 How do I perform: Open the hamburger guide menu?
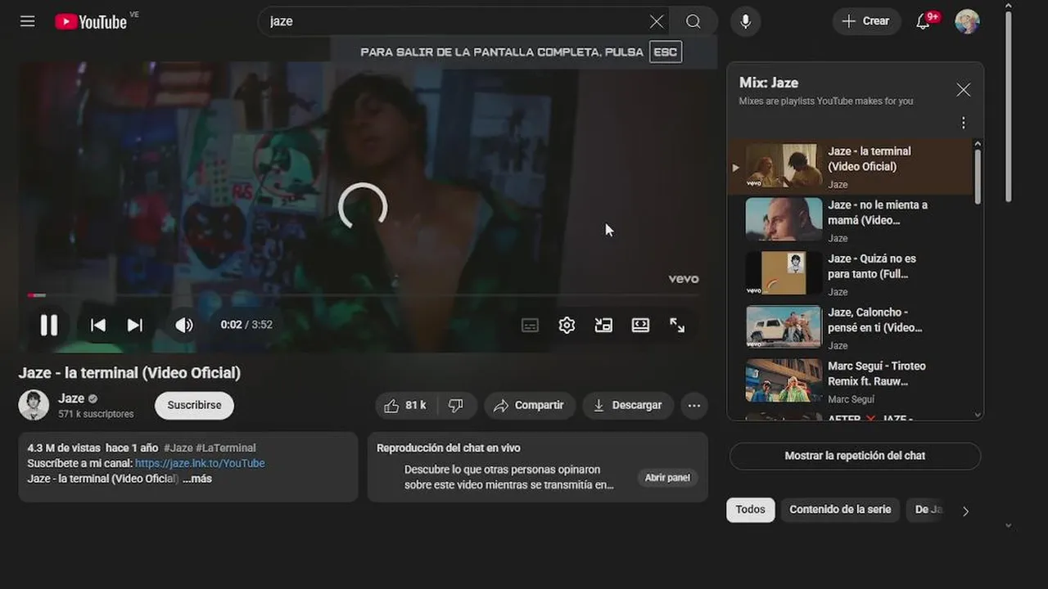pos(28,21)
